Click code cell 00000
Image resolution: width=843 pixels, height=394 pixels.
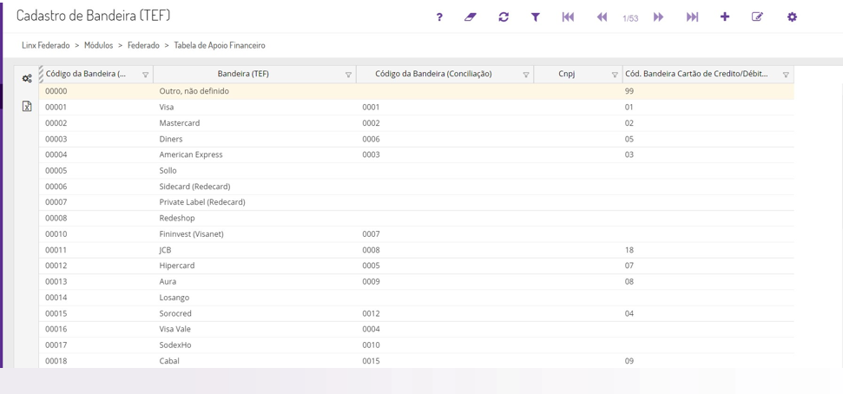56,91
